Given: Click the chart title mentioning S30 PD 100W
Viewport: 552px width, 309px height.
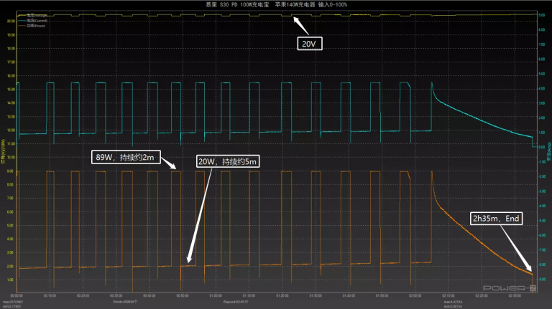Looking at the screenshot, I should pyautogui.click(x=276, y=4).
